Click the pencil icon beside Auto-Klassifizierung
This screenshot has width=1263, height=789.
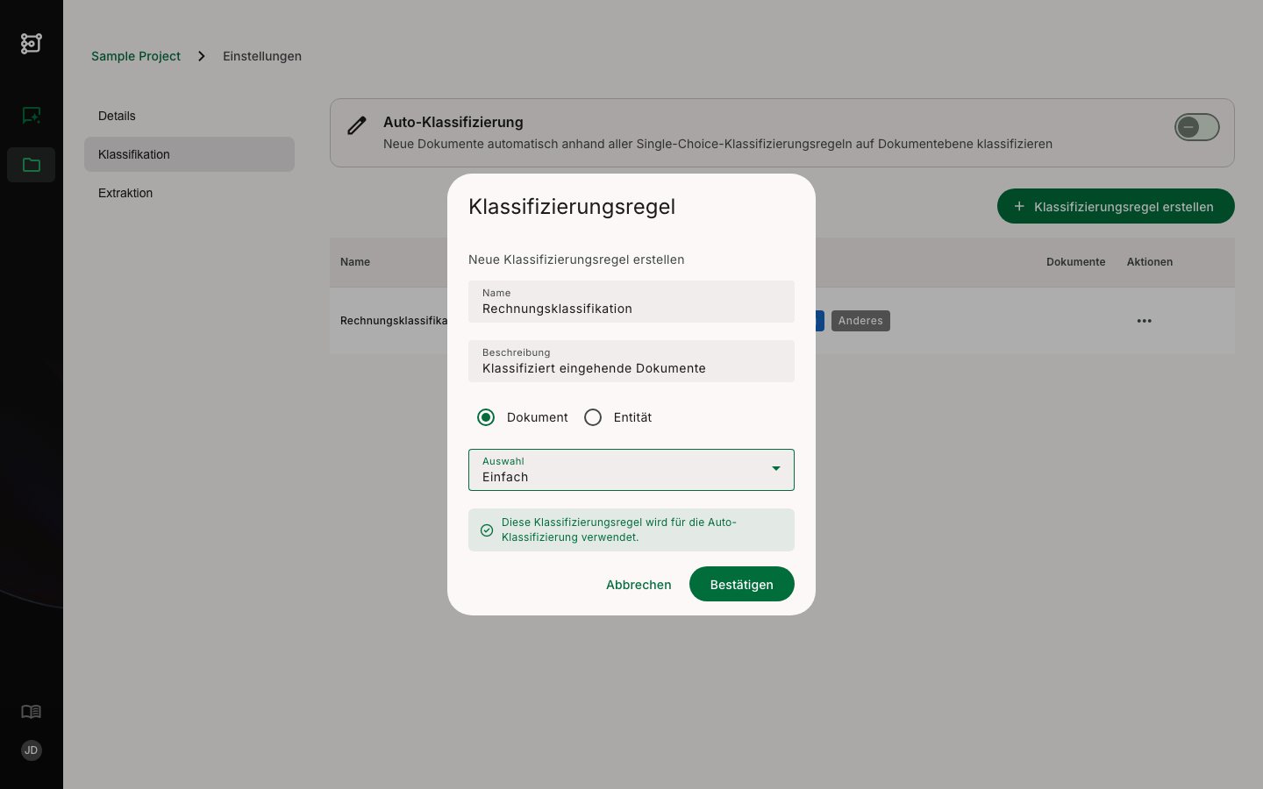(x=357, y=125)
